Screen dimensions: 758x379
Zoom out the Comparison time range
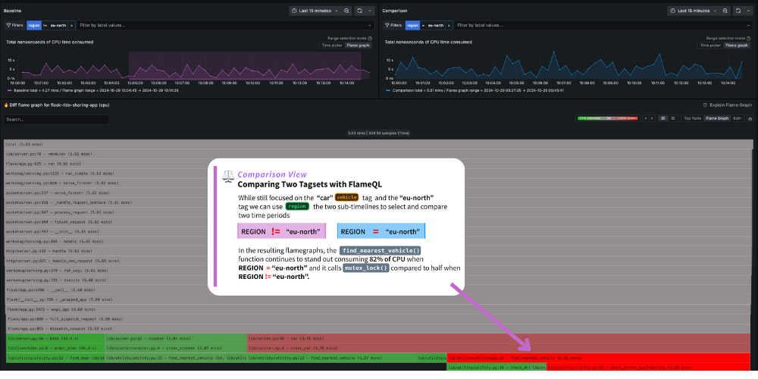725,11
